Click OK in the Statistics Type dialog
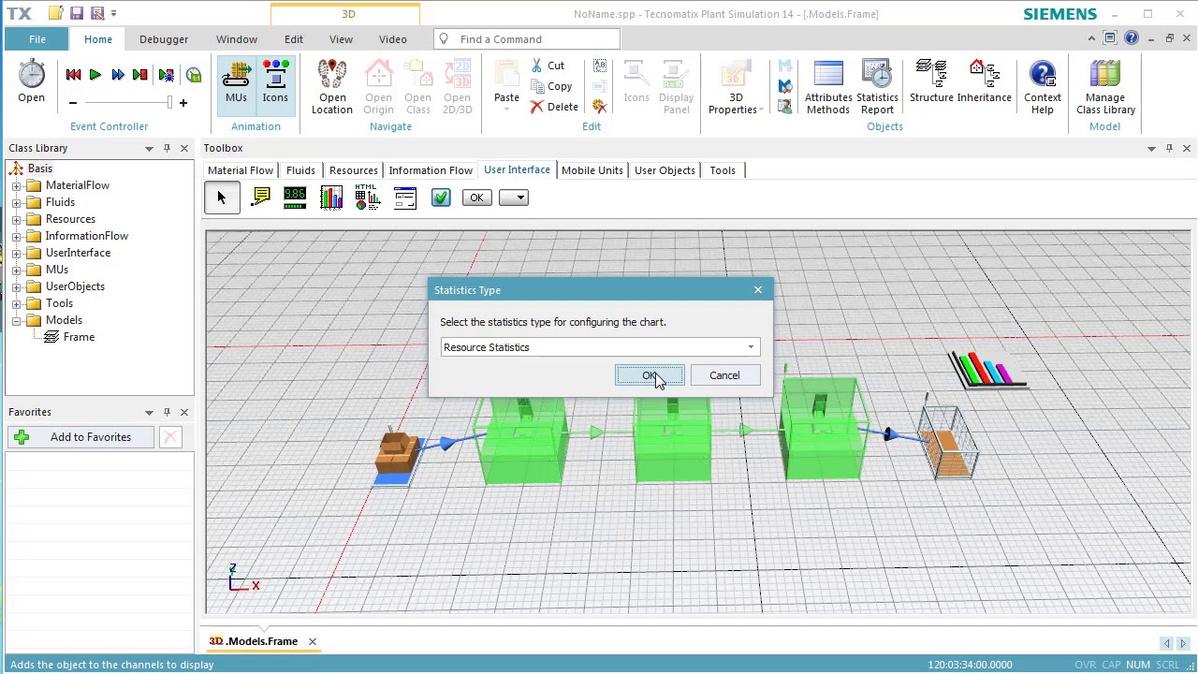 (x=650, y=375)
